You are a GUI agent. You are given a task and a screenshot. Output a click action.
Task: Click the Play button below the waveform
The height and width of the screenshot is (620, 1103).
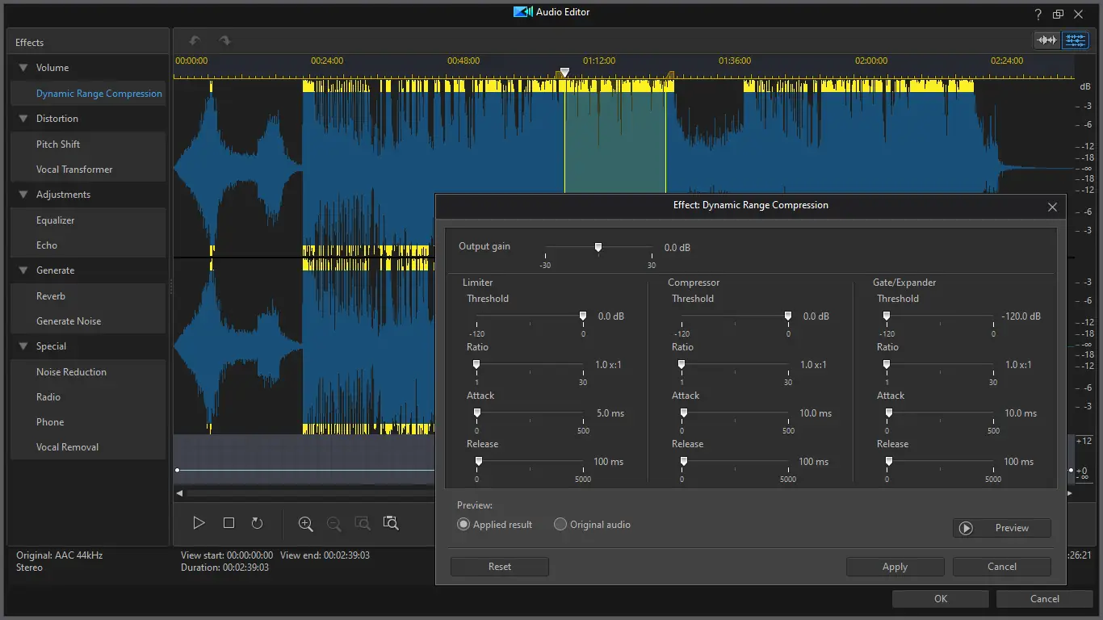199,523
